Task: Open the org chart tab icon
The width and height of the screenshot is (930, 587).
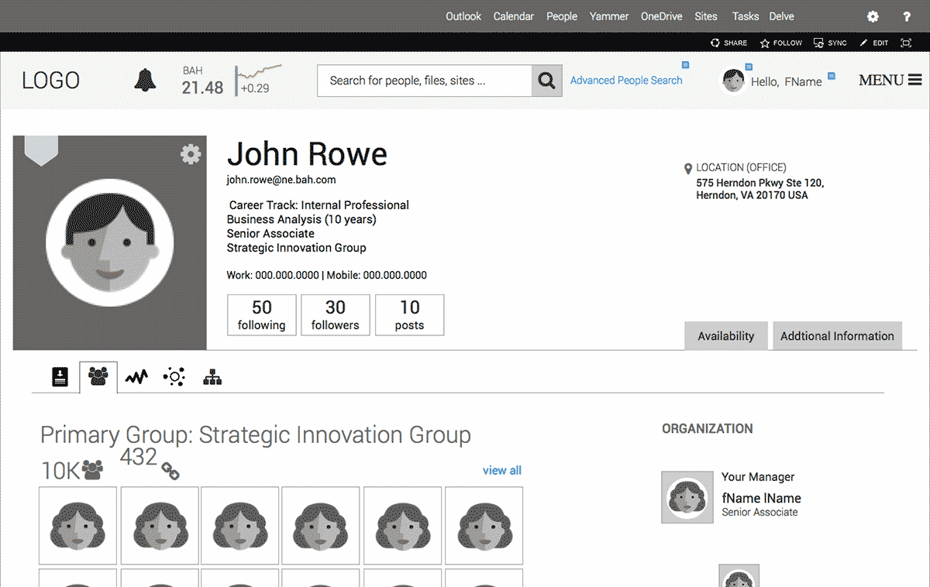Action: (x=212, y=377)
